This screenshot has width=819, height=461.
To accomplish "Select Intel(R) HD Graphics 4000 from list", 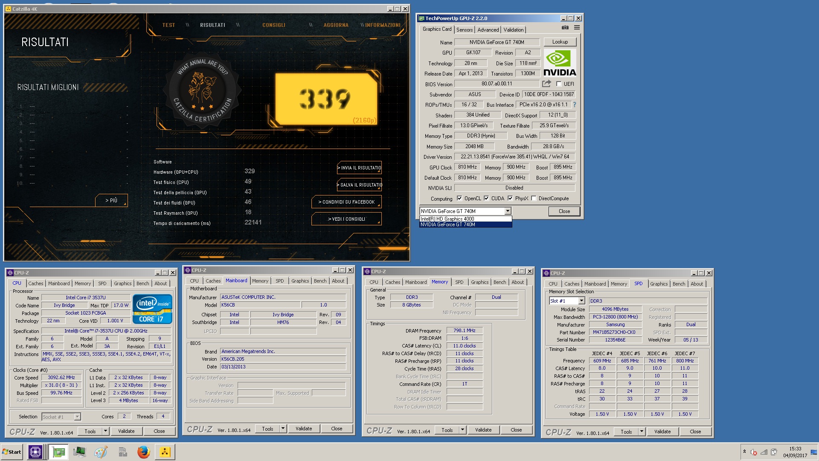I will click(465, 219).
